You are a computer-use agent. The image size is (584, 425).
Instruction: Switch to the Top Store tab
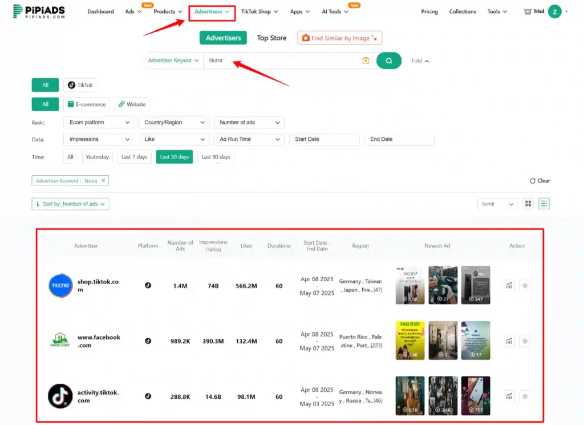[x=271, y=38]
